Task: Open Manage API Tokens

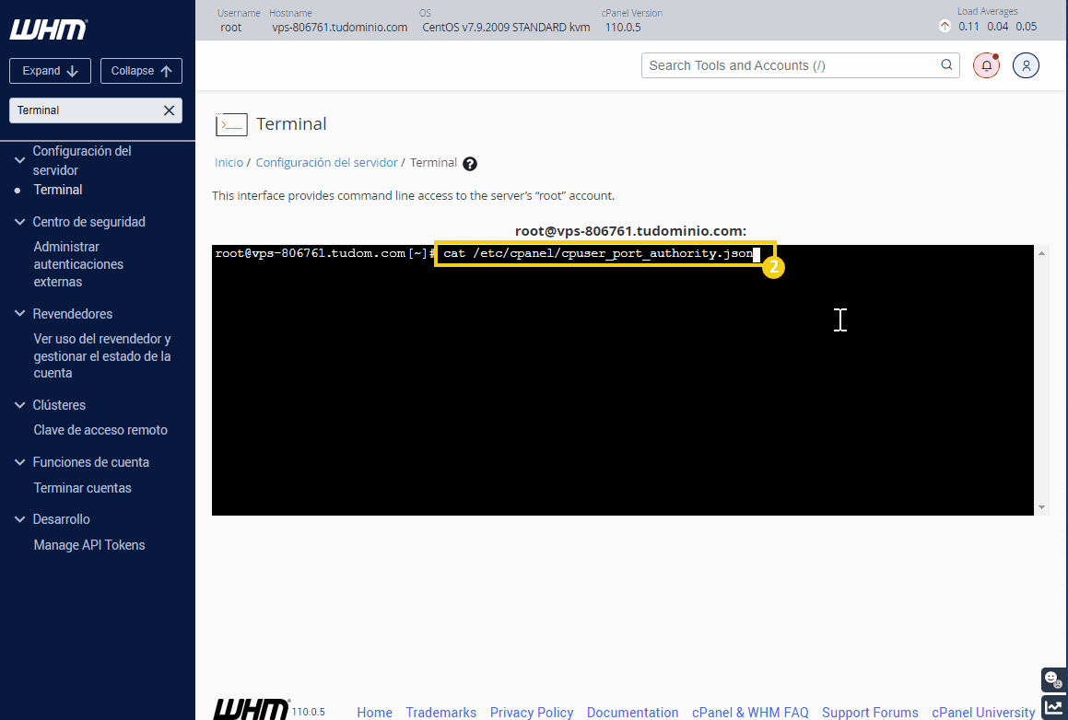Action: pyautogui.click(x=89, y=545)
